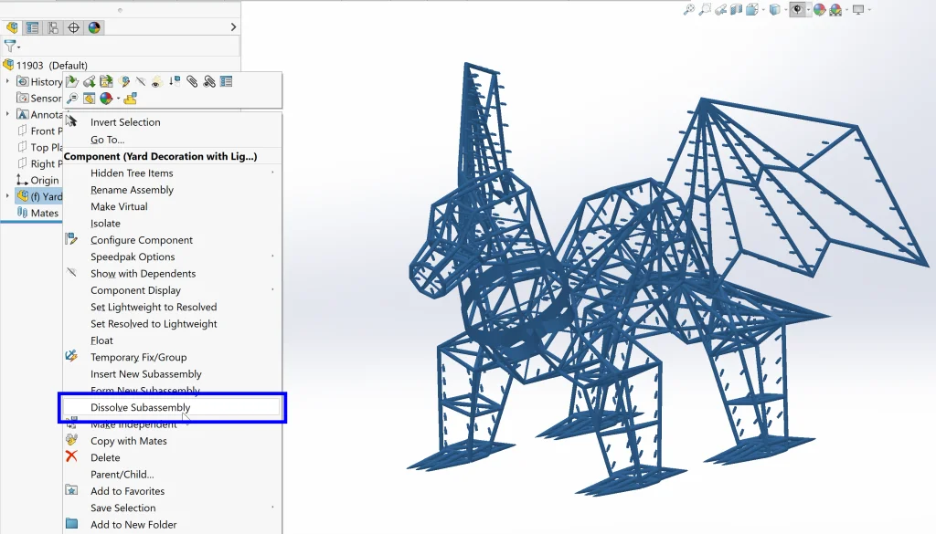This screenshot has width=936, height=534.
Task: Choose Invert Selection menu entry
Action: tap(125, 122)
